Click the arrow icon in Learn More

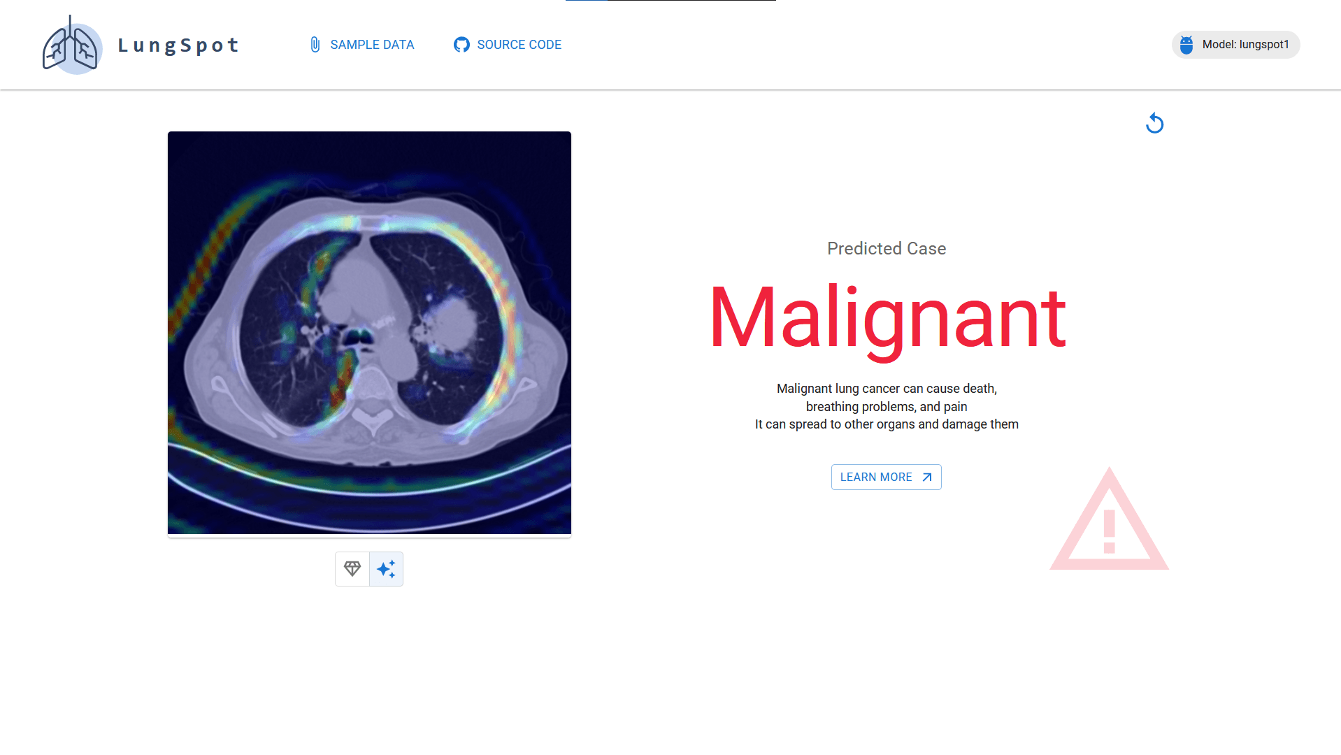(927, 477)
